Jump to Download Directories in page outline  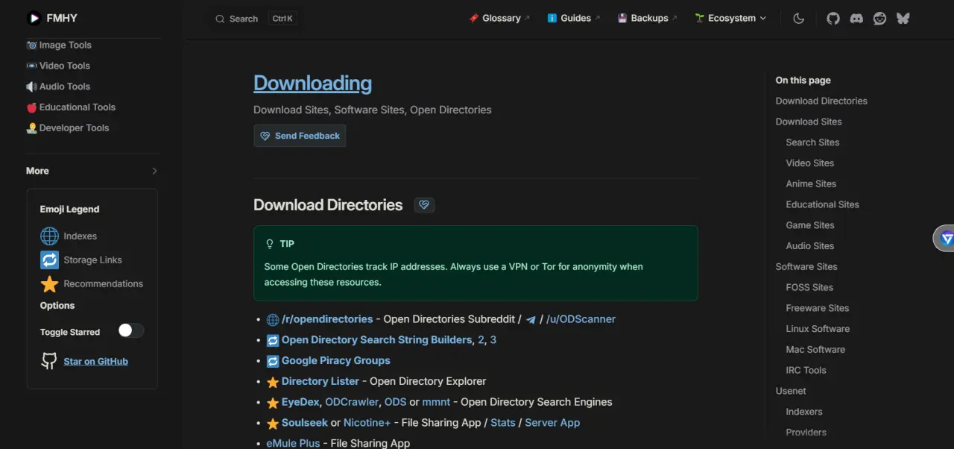tap(821, 101)
